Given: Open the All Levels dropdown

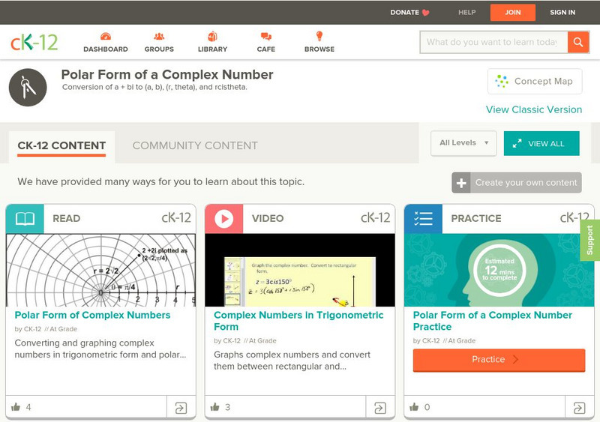Looking at the screenshot, I should (x=463, y=143).
